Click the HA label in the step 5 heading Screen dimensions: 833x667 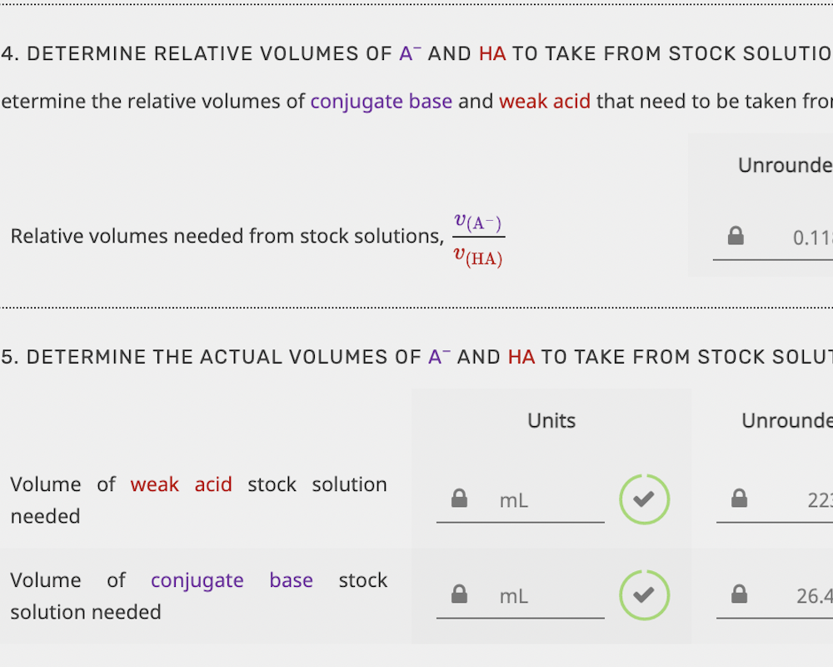521,357
